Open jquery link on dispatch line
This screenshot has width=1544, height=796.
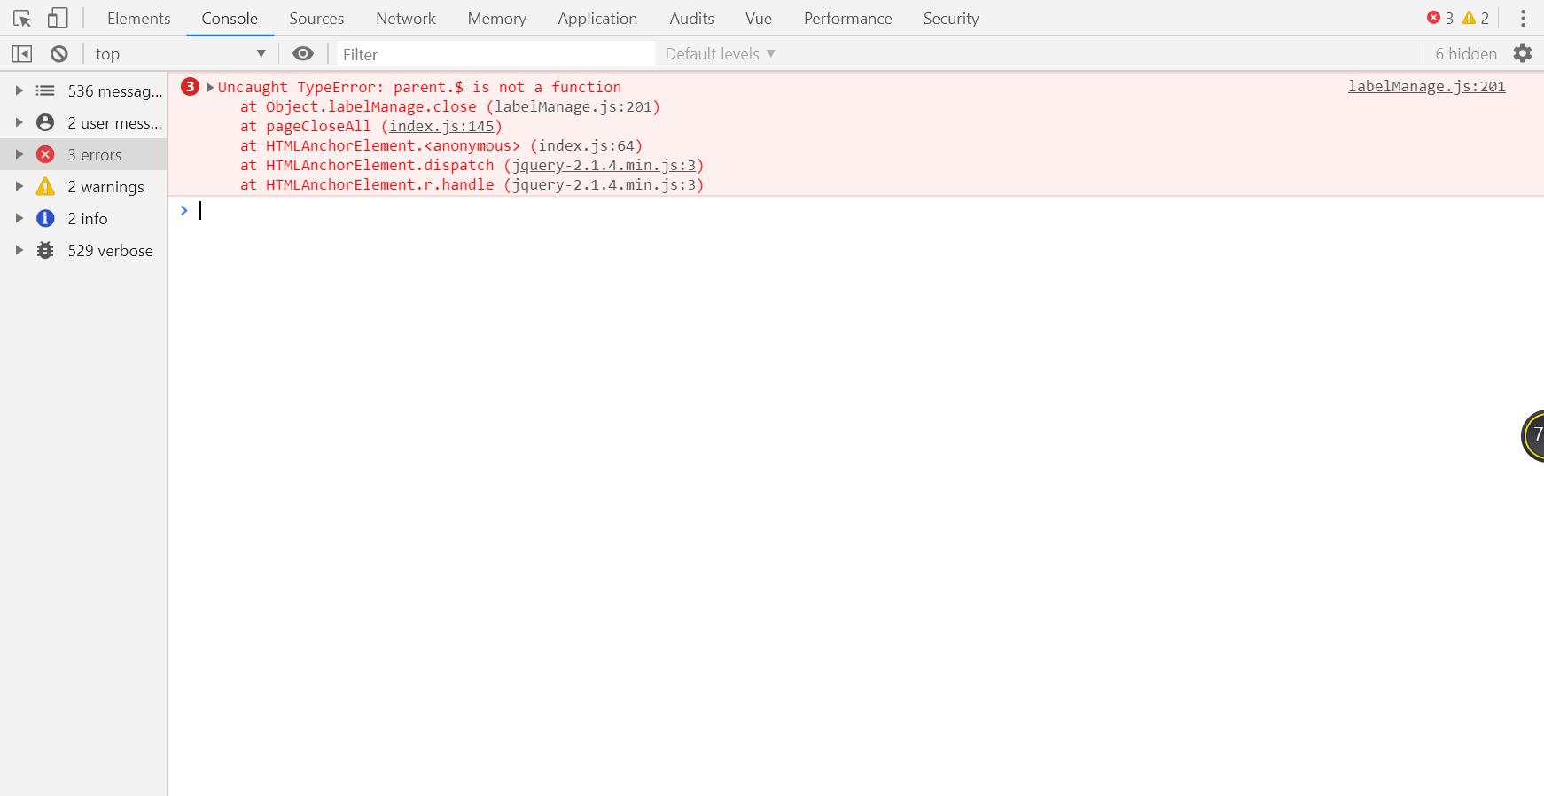coord(604,165)
